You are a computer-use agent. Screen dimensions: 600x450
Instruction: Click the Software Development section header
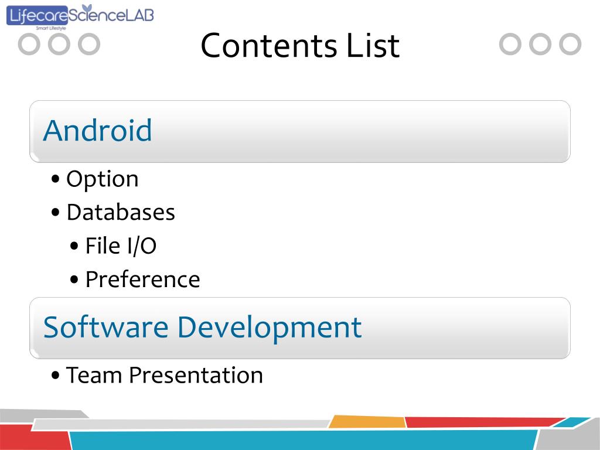click(x=300, y=328)
